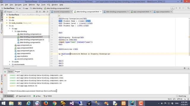Open data-binding.component.css in the tree
Image resolution: width=190 pixels, height=106 pixels.
pyautogui.click(x=30, y=34)
